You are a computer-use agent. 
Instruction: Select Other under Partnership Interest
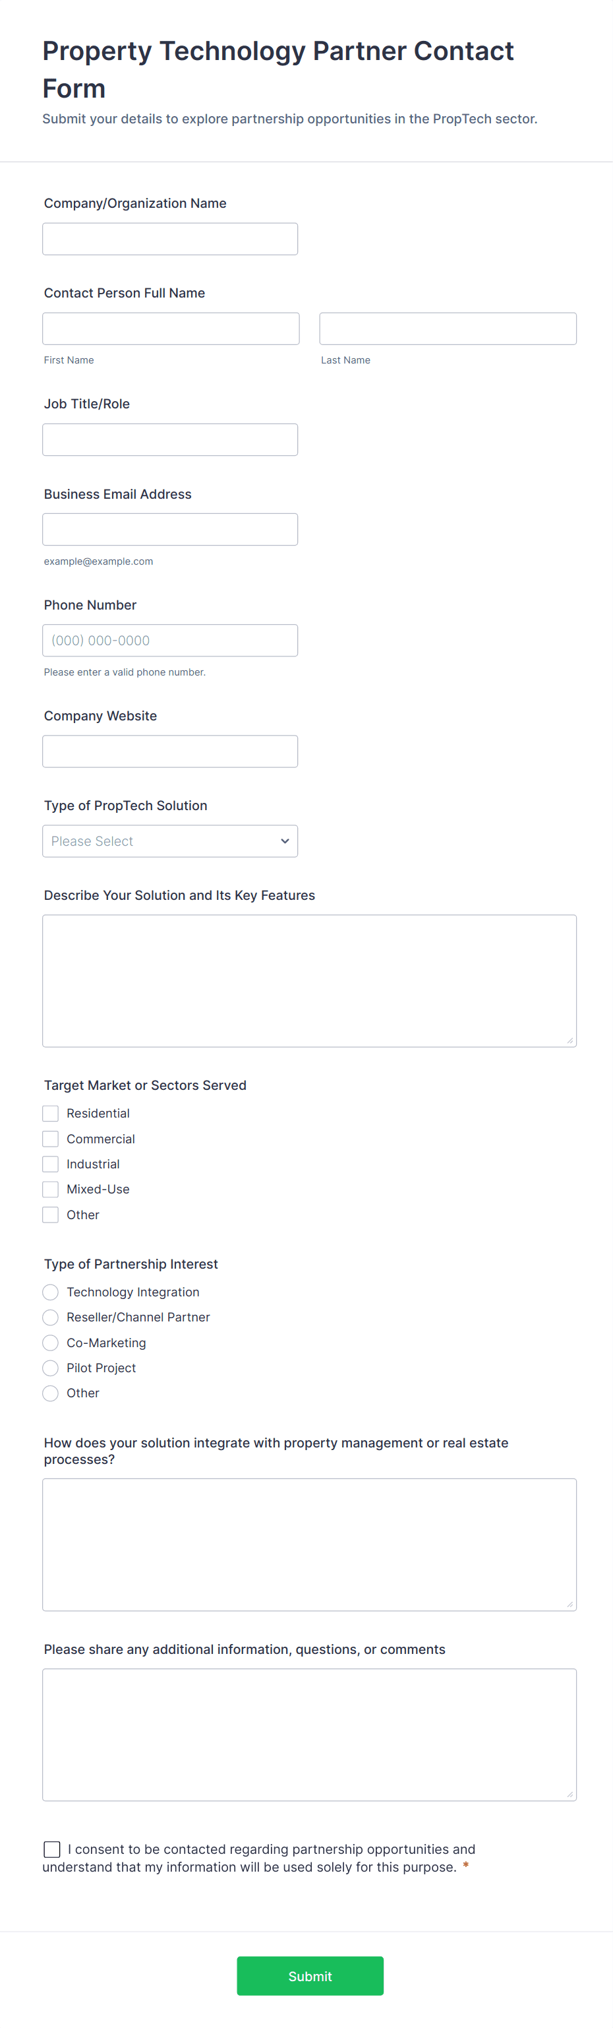pyautogui.click(x=50, y=1393)
